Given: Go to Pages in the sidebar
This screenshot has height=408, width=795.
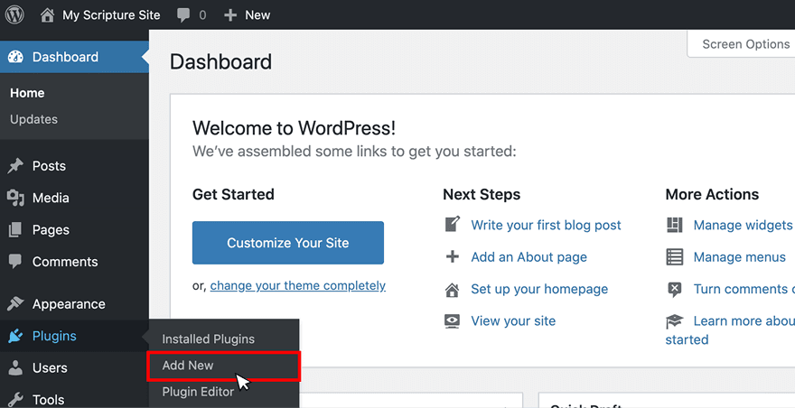Looking at the screenshot, I should [51, 230].
